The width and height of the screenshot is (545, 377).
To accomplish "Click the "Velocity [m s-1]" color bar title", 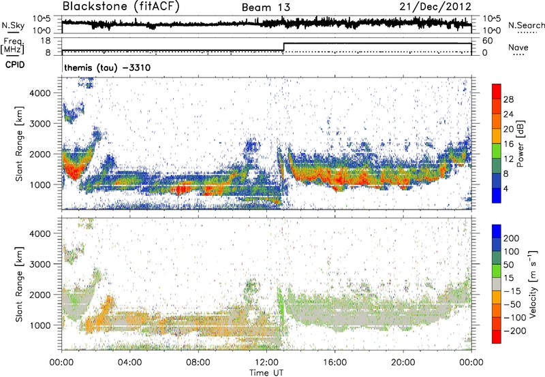I will (x=533, y=284).
